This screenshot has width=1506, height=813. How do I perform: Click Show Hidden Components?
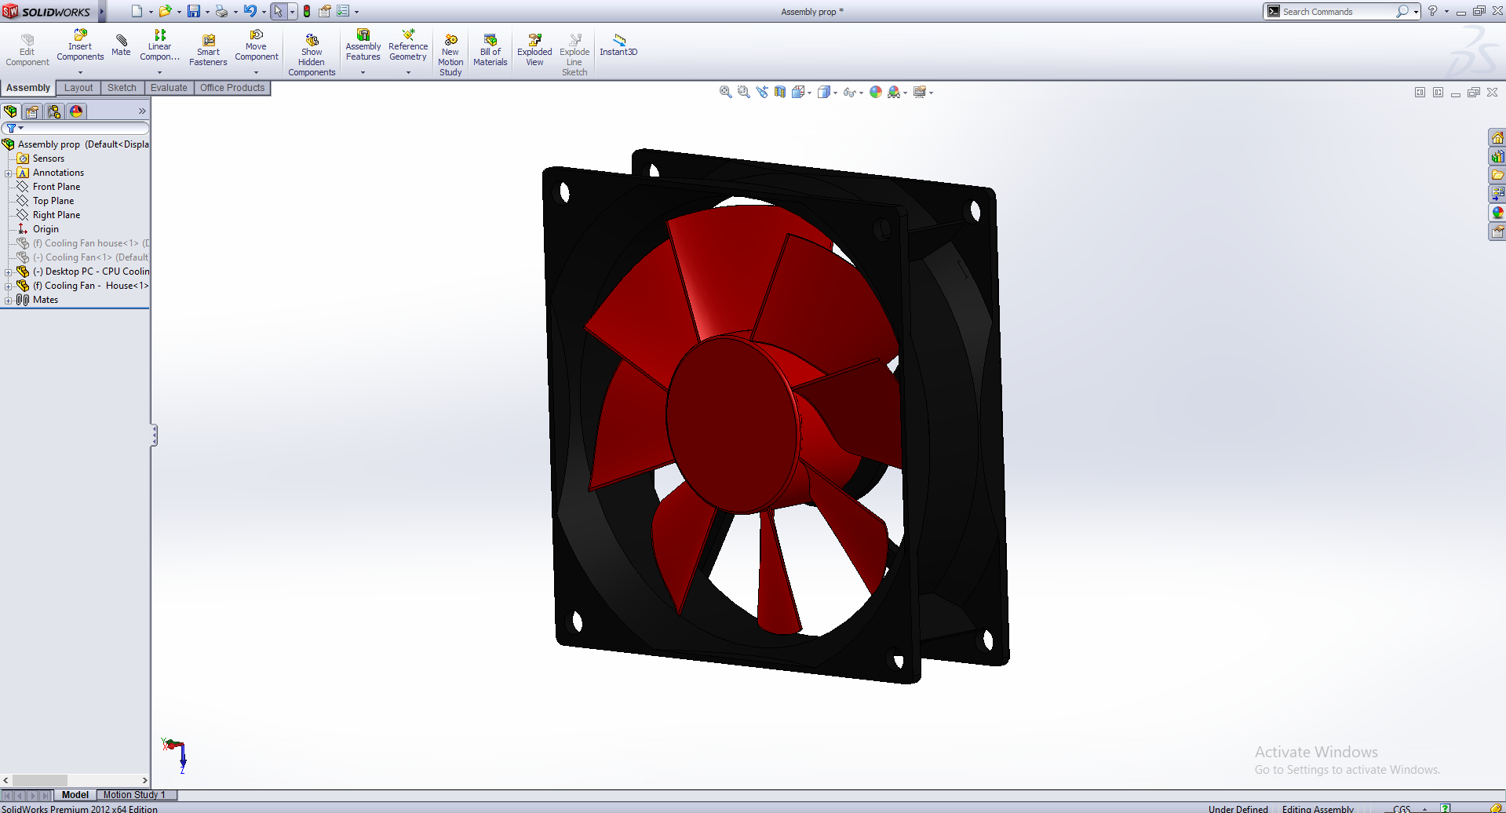coord(312,55)
